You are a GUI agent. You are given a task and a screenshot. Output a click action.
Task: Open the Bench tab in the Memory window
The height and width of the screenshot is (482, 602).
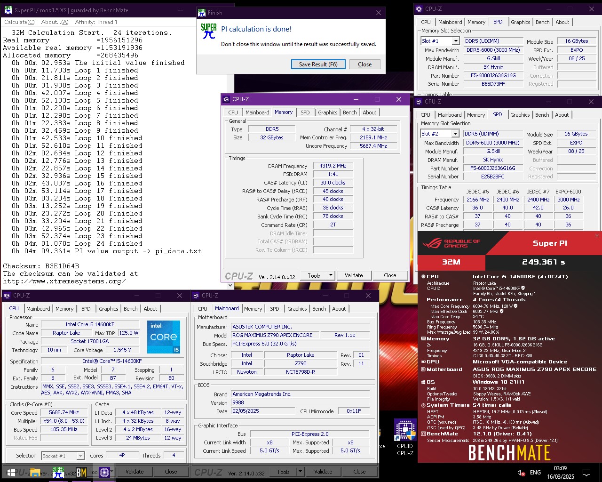click(x=350, y=112)
